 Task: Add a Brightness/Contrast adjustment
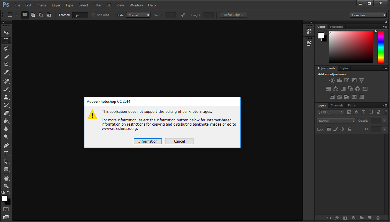point(332,81)
